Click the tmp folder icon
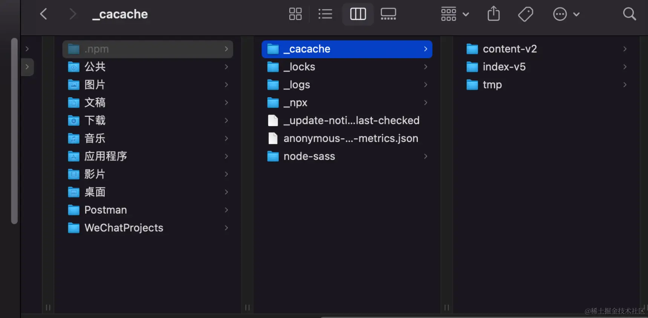The image size is (648, 318). [472, 85]
